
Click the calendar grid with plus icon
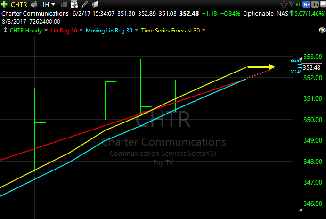(x=74, y=4)
